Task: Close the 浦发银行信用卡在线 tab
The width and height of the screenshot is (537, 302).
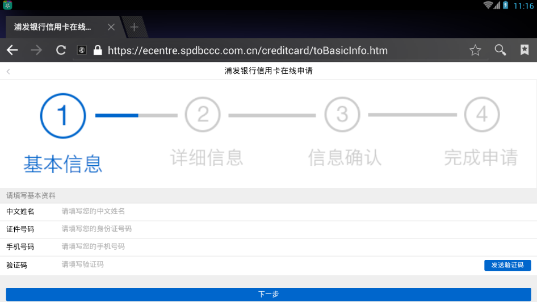Action: (111, 27)
